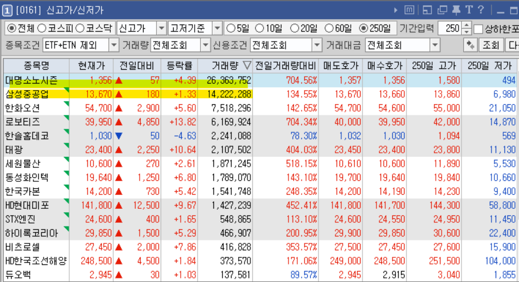Click the 매수호가 column header
The width and height of the screenshot is (519, 282).
pyautogui.click(x=385, y=66)
